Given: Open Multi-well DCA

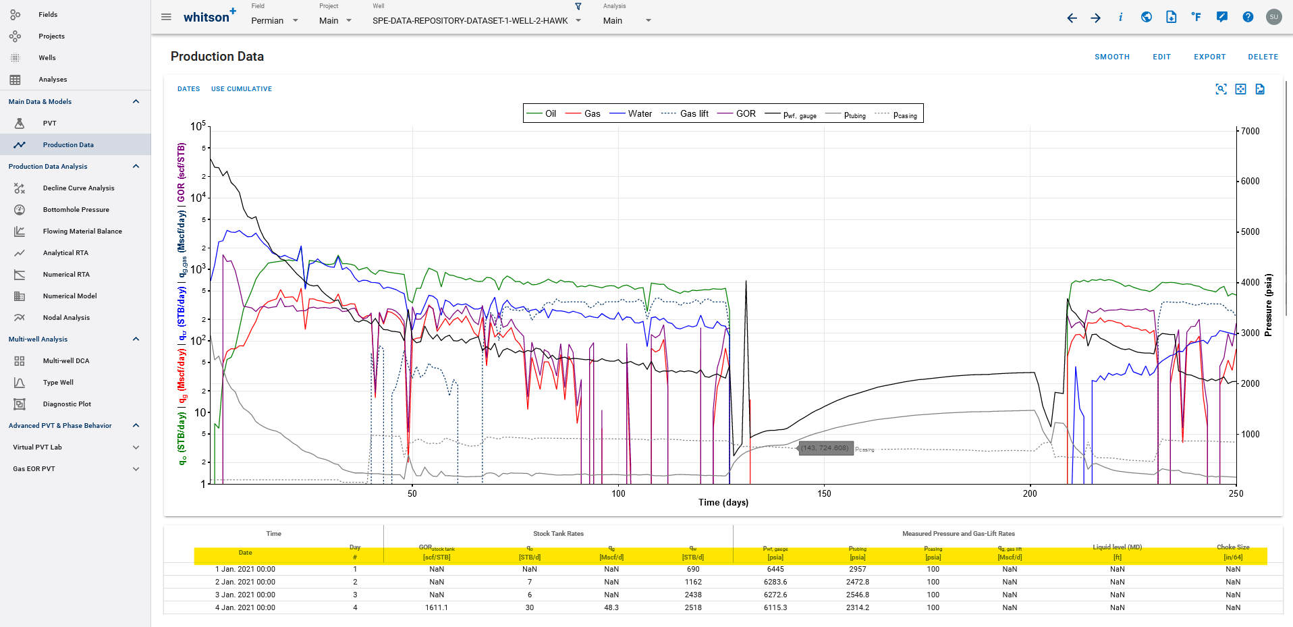Looking at the screenshot, I should pyautogui.click(x=75, y=361).
